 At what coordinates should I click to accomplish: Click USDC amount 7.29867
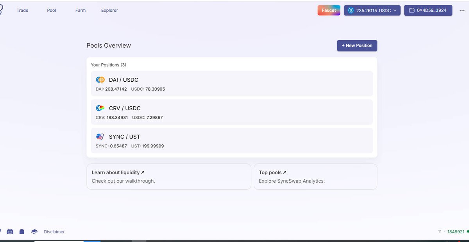click(x=155, y=118)
